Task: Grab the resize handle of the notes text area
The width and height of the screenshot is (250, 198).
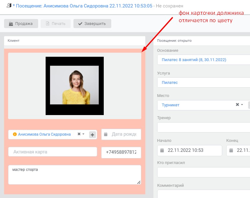Action: click(x=139, y=182)
